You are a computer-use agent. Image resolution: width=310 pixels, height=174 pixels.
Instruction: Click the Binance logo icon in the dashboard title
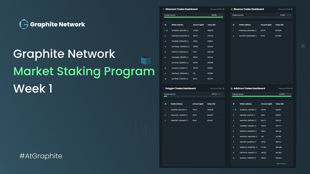click(x=232, y=9)
